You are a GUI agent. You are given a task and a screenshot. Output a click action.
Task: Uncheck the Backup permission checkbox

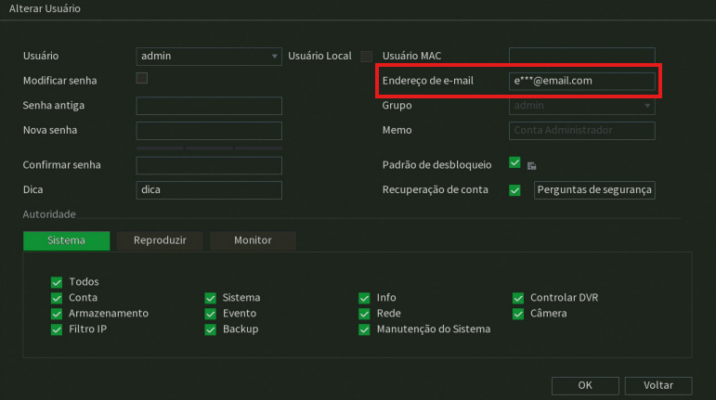[x=211, y=329]
